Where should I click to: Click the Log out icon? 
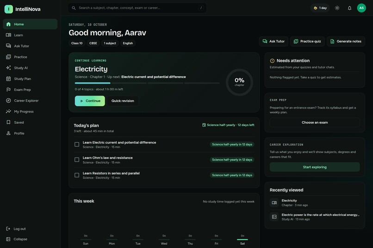point(8,229)
